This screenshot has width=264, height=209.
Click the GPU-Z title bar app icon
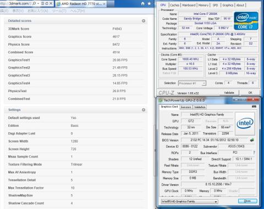coord(161,100)
